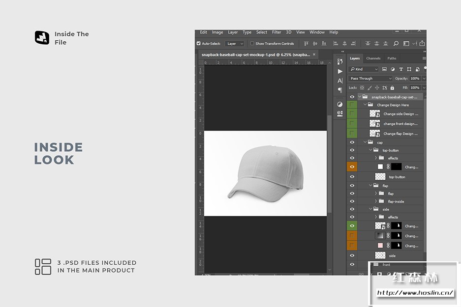This screenshot has width=461, height=307.
Task: Switch to the Channels tab
Action: click(373, 58)
